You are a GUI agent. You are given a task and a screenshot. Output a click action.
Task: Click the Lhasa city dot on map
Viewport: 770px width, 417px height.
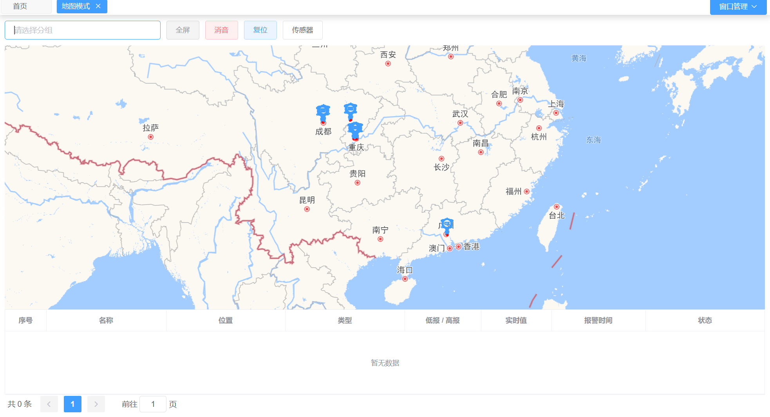coord(151,137)
